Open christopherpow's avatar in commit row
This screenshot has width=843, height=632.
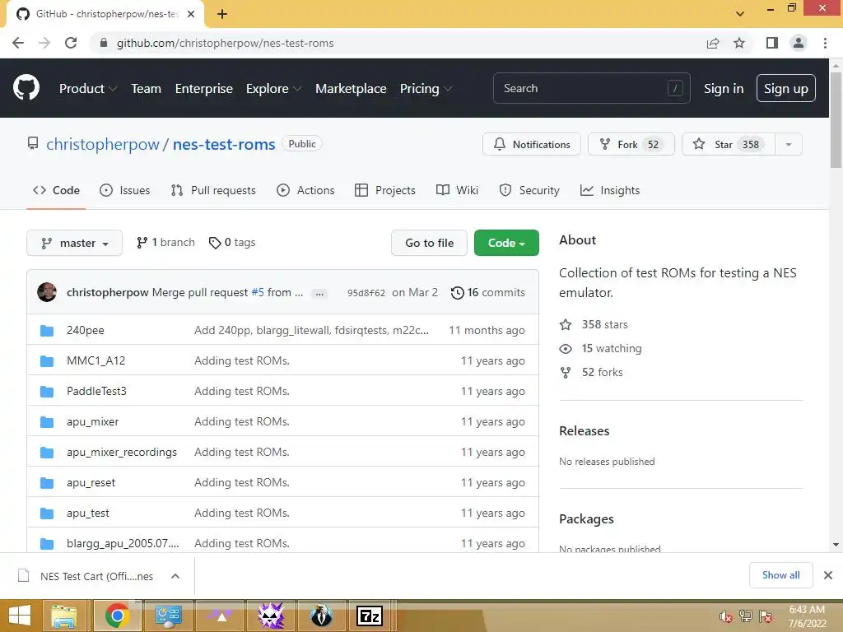tap(47, 292)
